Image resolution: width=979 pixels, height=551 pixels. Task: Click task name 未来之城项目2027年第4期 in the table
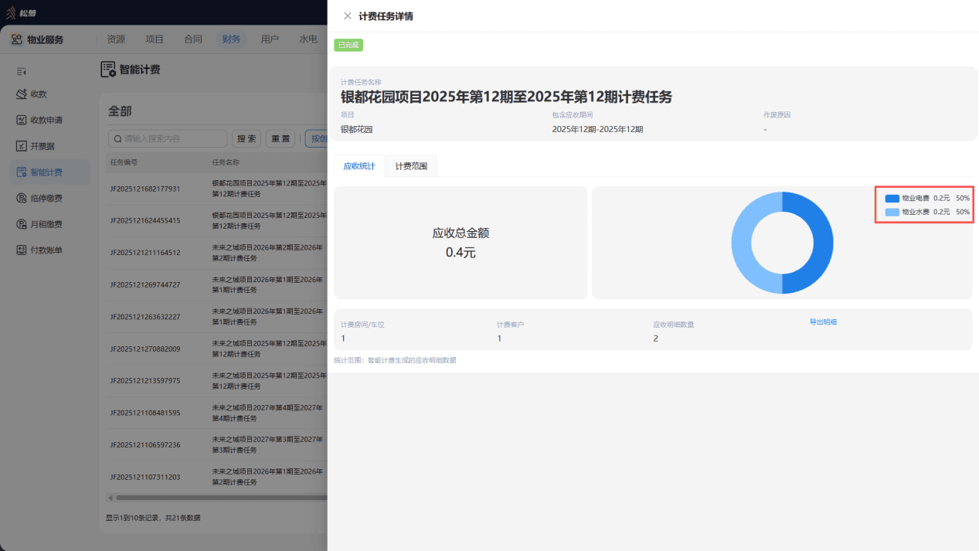[x=267, y=413]
